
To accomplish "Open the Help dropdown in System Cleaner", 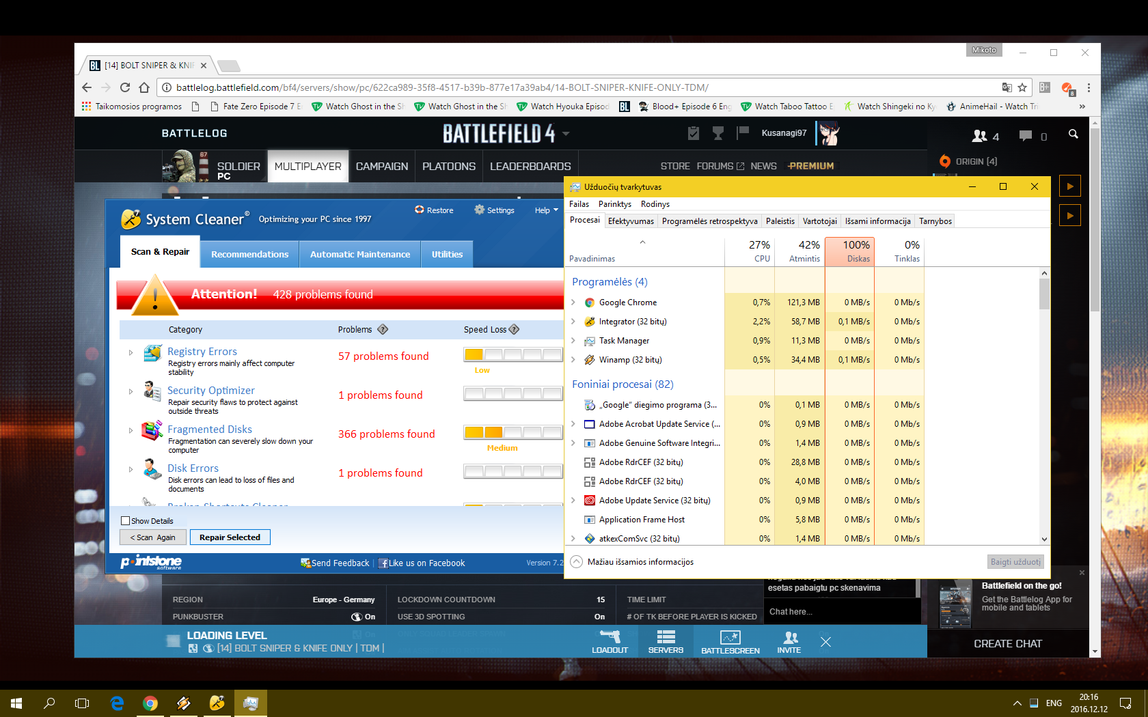I will 546,210.
